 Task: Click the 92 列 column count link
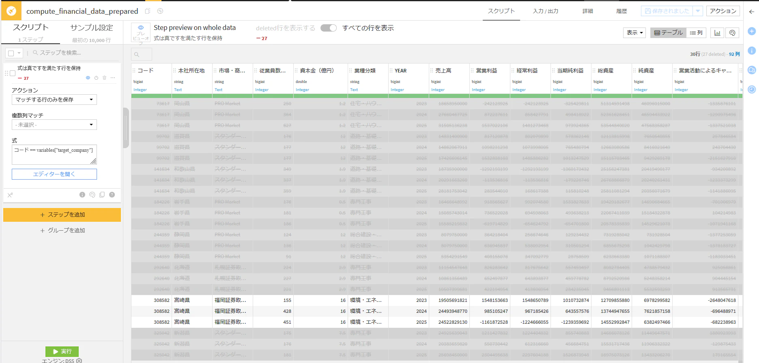point(734,54)
